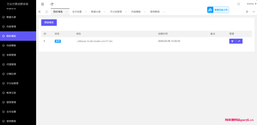Click the domain URL text in the table

point(95,41)
